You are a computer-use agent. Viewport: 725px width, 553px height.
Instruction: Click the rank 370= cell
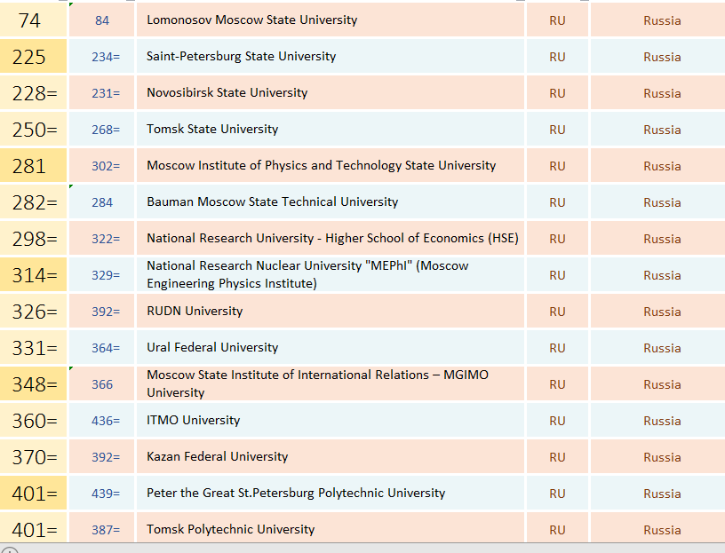coord(33,457)
